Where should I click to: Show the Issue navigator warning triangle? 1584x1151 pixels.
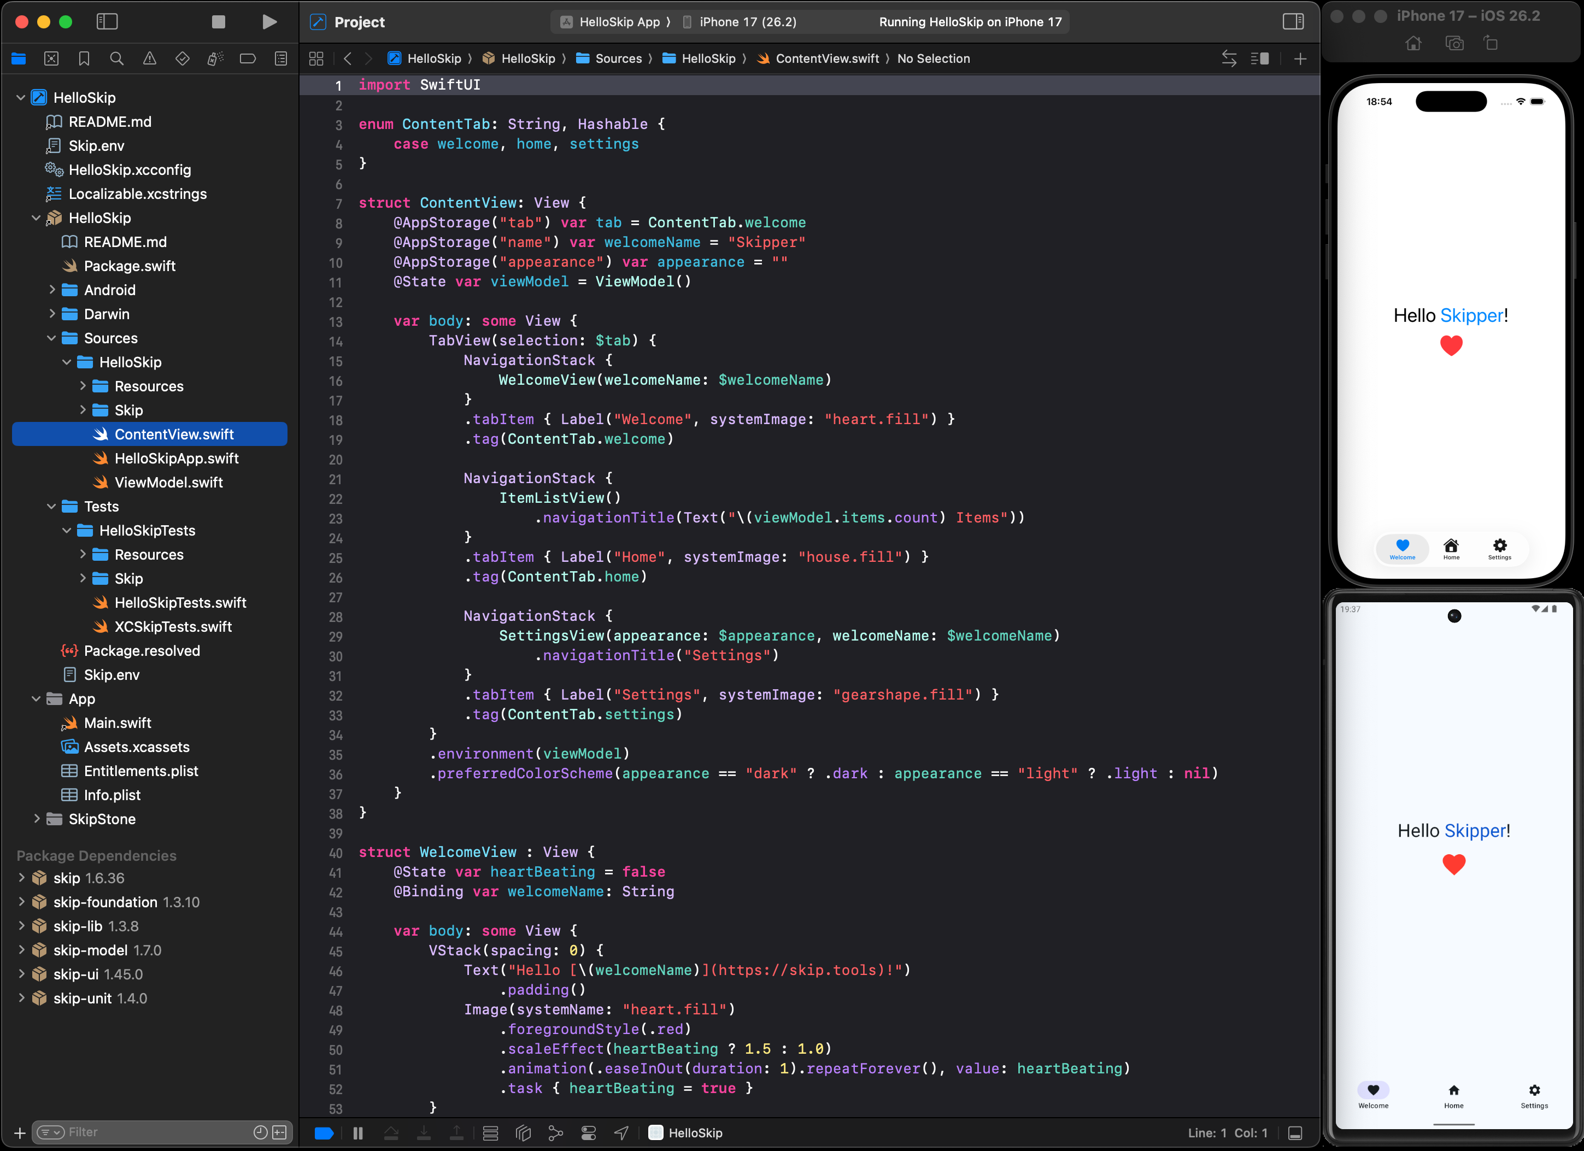(149, 58)
